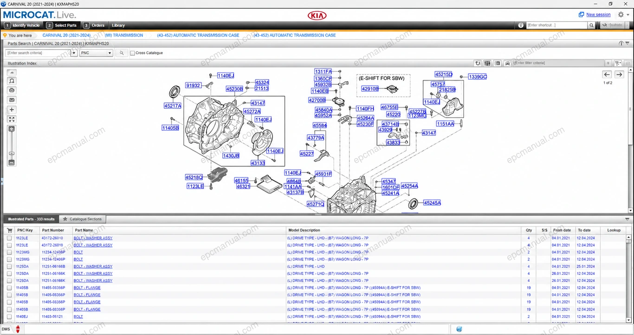Click the rotate/reset illustration tool icon
Image resolution: width=634 pixels, height=335 pixels.
tap(12, 81)
